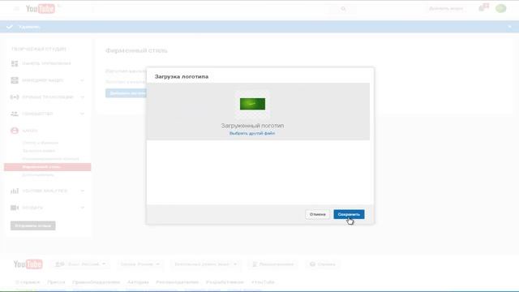Click the Менеджер видео icon
This screenshot has height=292, width=519.
tap(15, 80)
